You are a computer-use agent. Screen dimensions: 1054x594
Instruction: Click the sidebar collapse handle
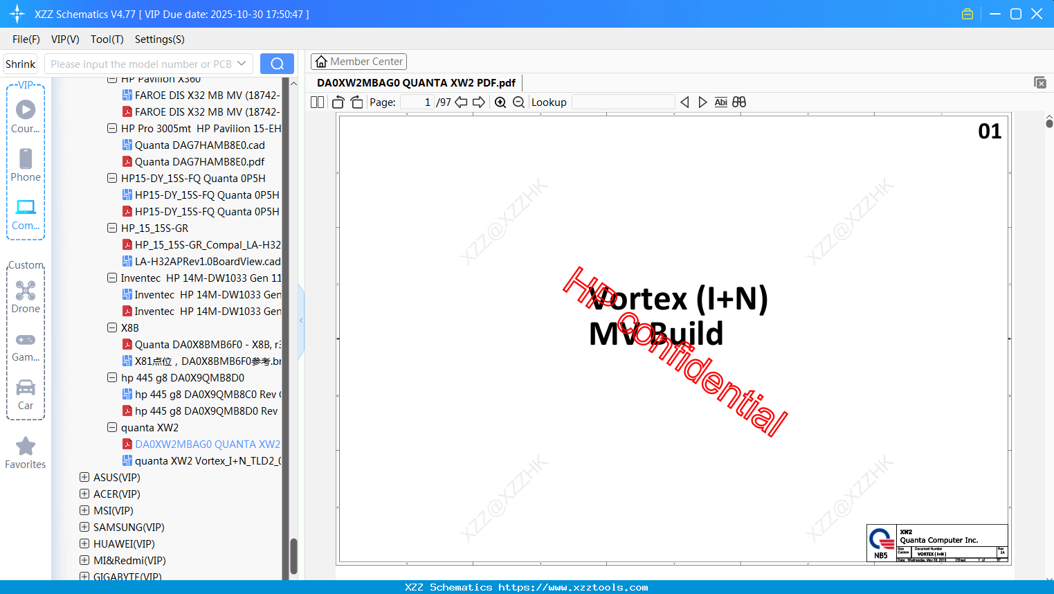[x=301, y=321]
